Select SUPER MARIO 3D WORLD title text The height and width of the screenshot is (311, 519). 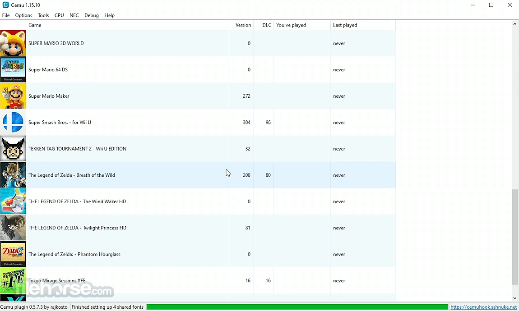(x=56, y=43)
